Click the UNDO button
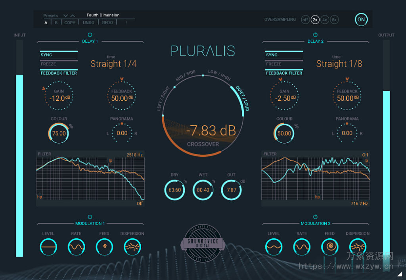 pyautogui.click(x=88, y=23)
